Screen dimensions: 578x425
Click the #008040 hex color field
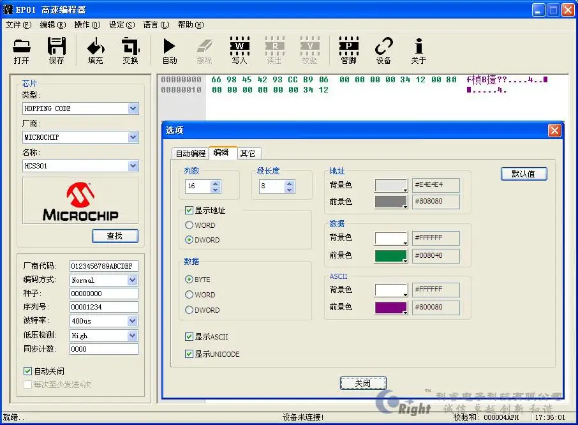[x=436, y=256]
